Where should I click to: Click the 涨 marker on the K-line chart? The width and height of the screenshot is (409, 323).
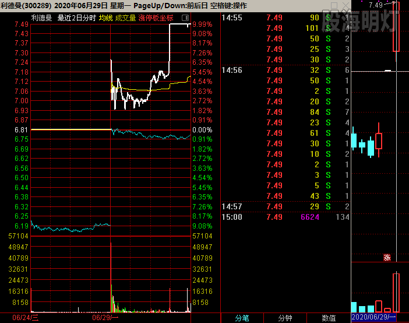pyautogui.click(x=387, y=258)
